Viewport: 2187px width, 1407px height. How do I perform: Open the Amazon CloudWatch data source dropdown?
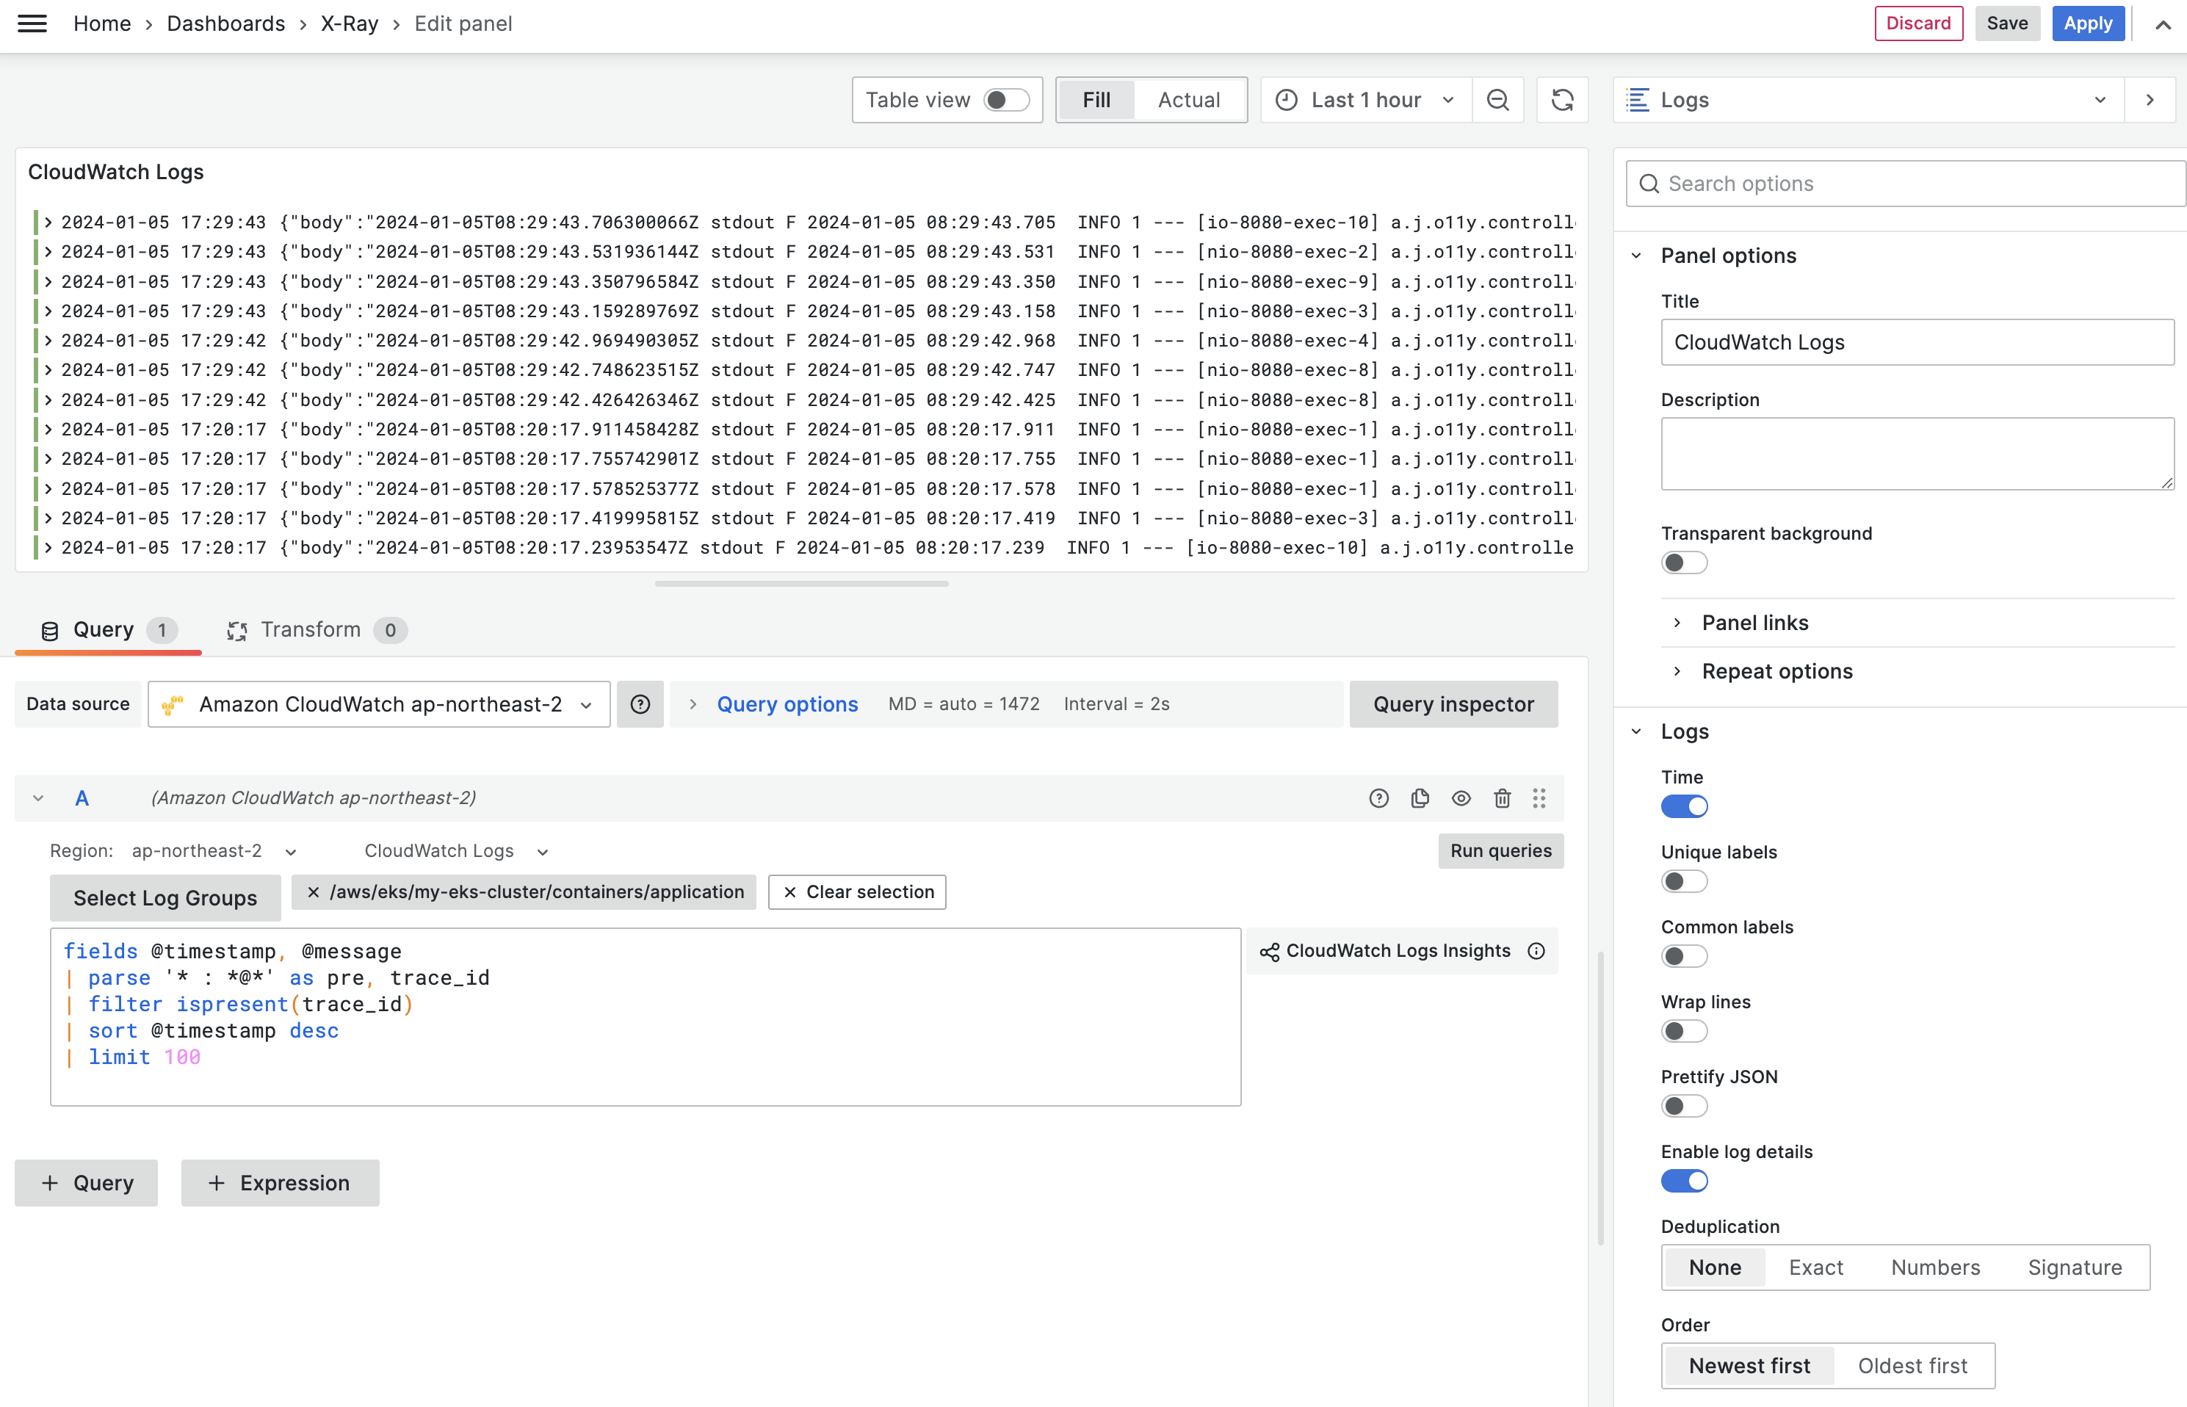coord(379,703)
